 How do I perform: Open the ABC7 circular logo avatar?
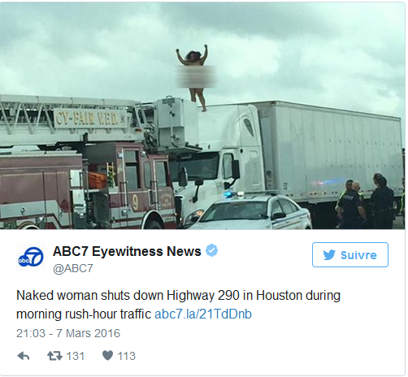[x=31, y=257]
